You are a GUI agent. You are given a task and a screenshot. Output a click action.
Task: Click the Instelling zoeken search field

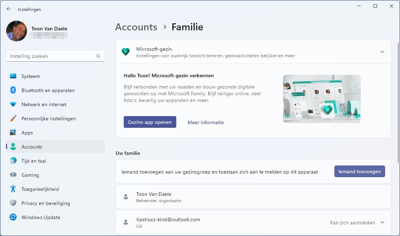click(51, 56)
